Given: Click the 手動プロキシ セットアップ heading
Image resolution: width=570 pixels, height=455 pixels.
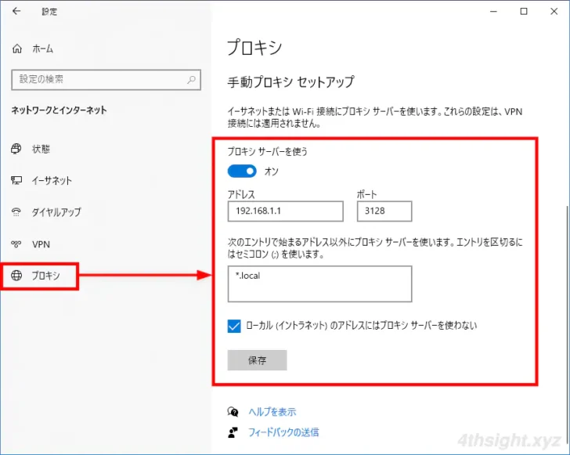Looking at the screenshot, I should click(290, 81).
